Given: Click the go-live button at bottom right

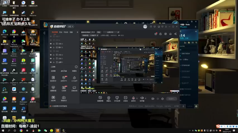Looking at the screenshot, I should 172,99.
